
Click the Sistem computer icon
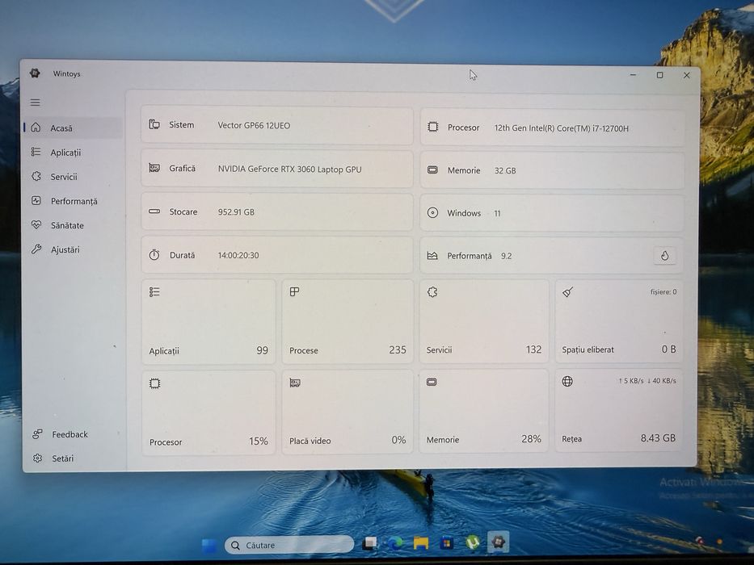(x=154, y=124)
